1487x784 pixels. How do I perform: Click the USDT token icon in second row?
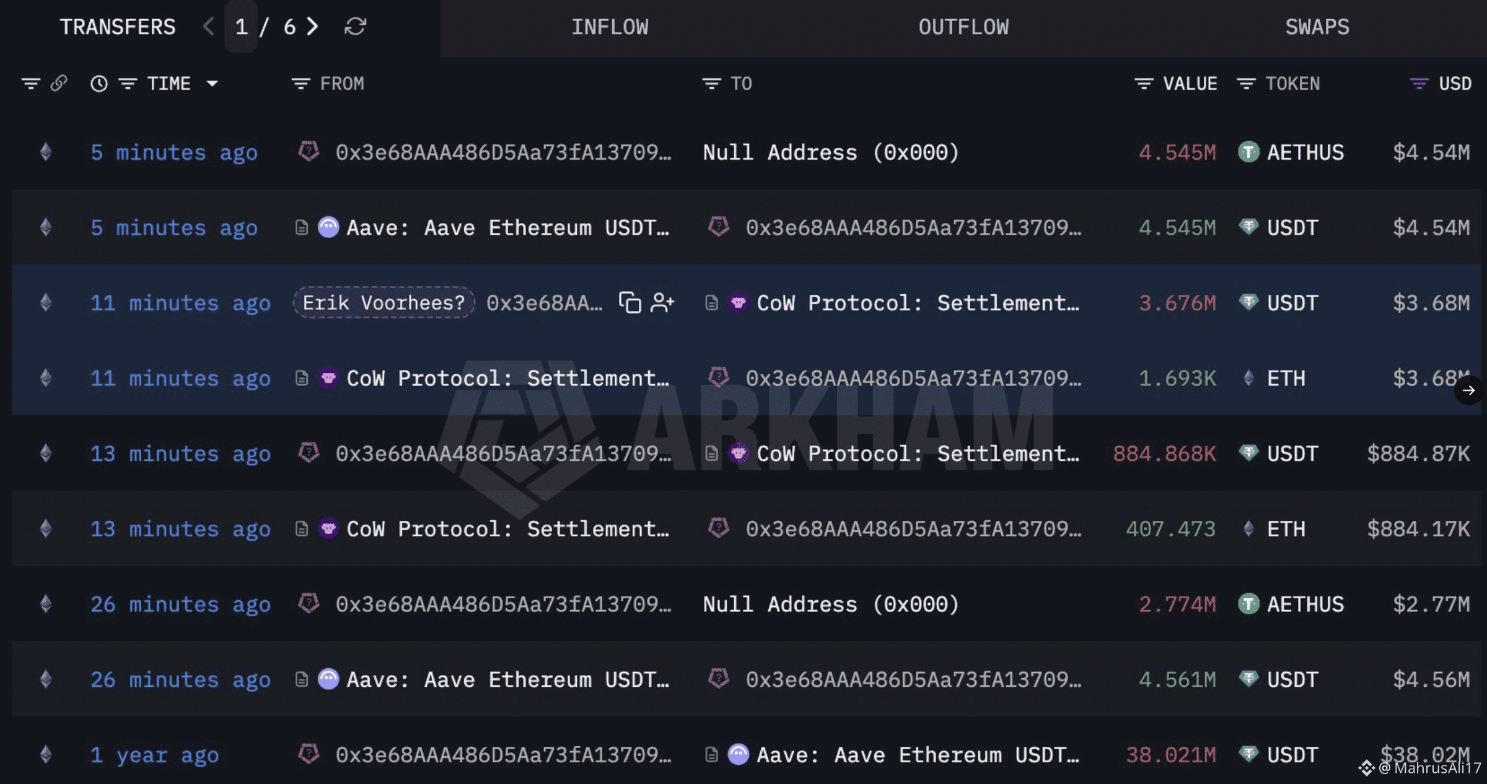click(x=1250, y=227)
